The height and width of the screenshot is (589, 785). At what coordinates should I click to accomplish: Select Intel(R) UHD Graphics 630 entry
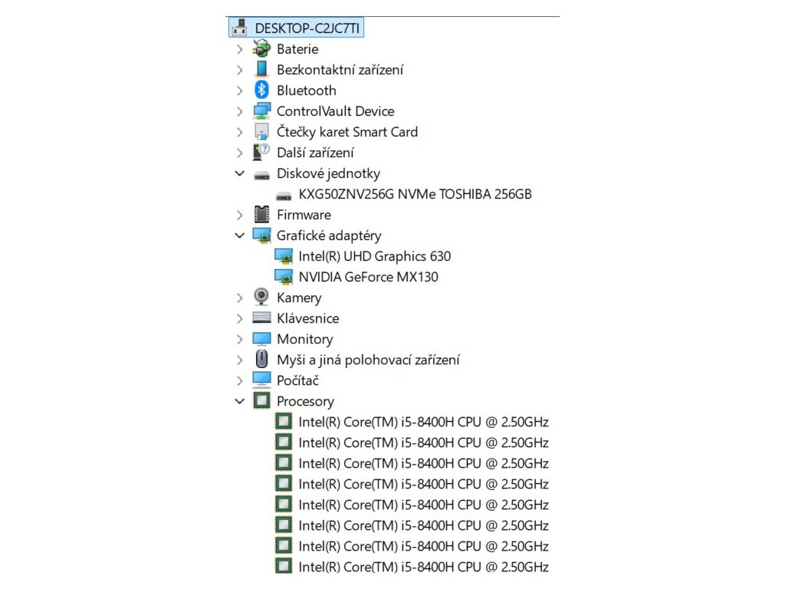[x=374, y=256]
